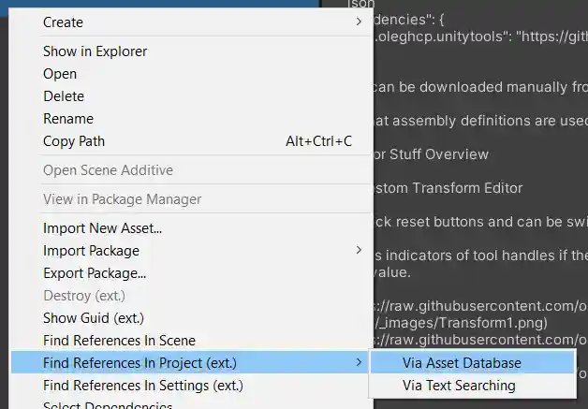
Task: Choose Via Asset Database
Action: [x=462, y=363]
